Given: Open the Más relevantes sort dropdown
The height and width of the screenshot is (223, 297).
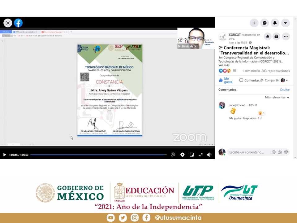Looking at the screenshot, I should (x=277, y=97).
